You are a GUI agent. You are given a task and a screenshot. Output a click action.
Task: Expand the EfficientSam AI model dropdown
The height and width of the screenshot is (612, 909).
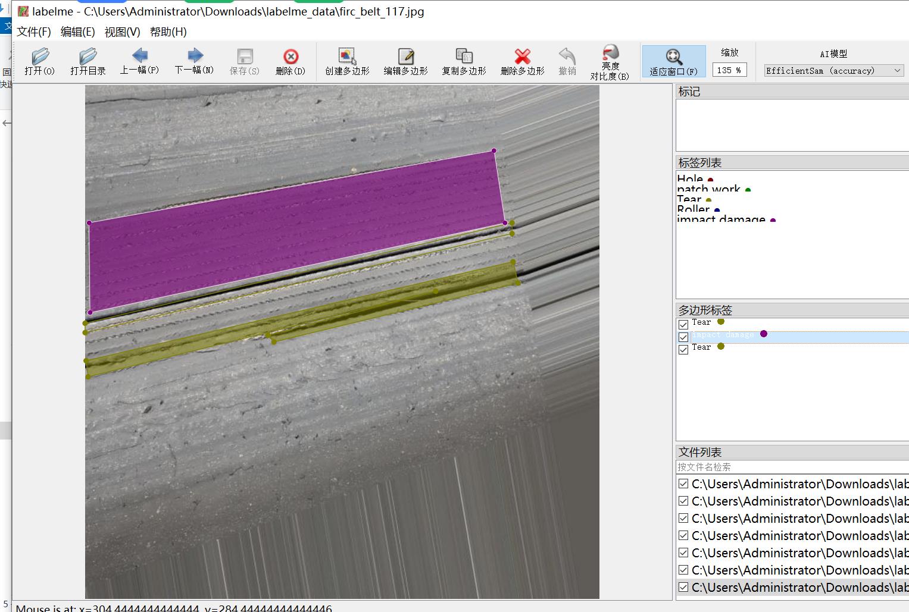[x=833, y=70]
